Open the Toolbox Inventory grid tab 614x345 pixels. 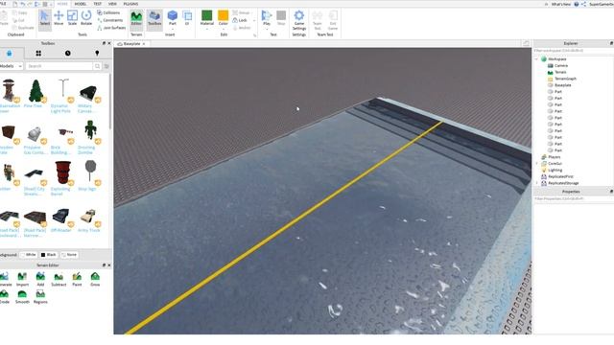pos(38,54)
